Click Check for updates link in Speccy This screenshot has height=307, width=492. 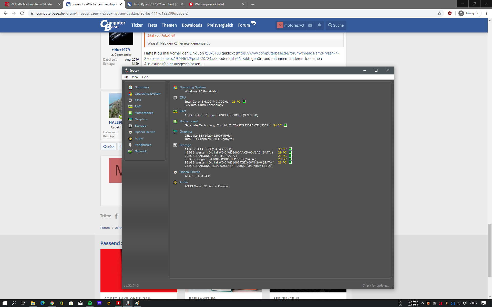tap(376, 286)
